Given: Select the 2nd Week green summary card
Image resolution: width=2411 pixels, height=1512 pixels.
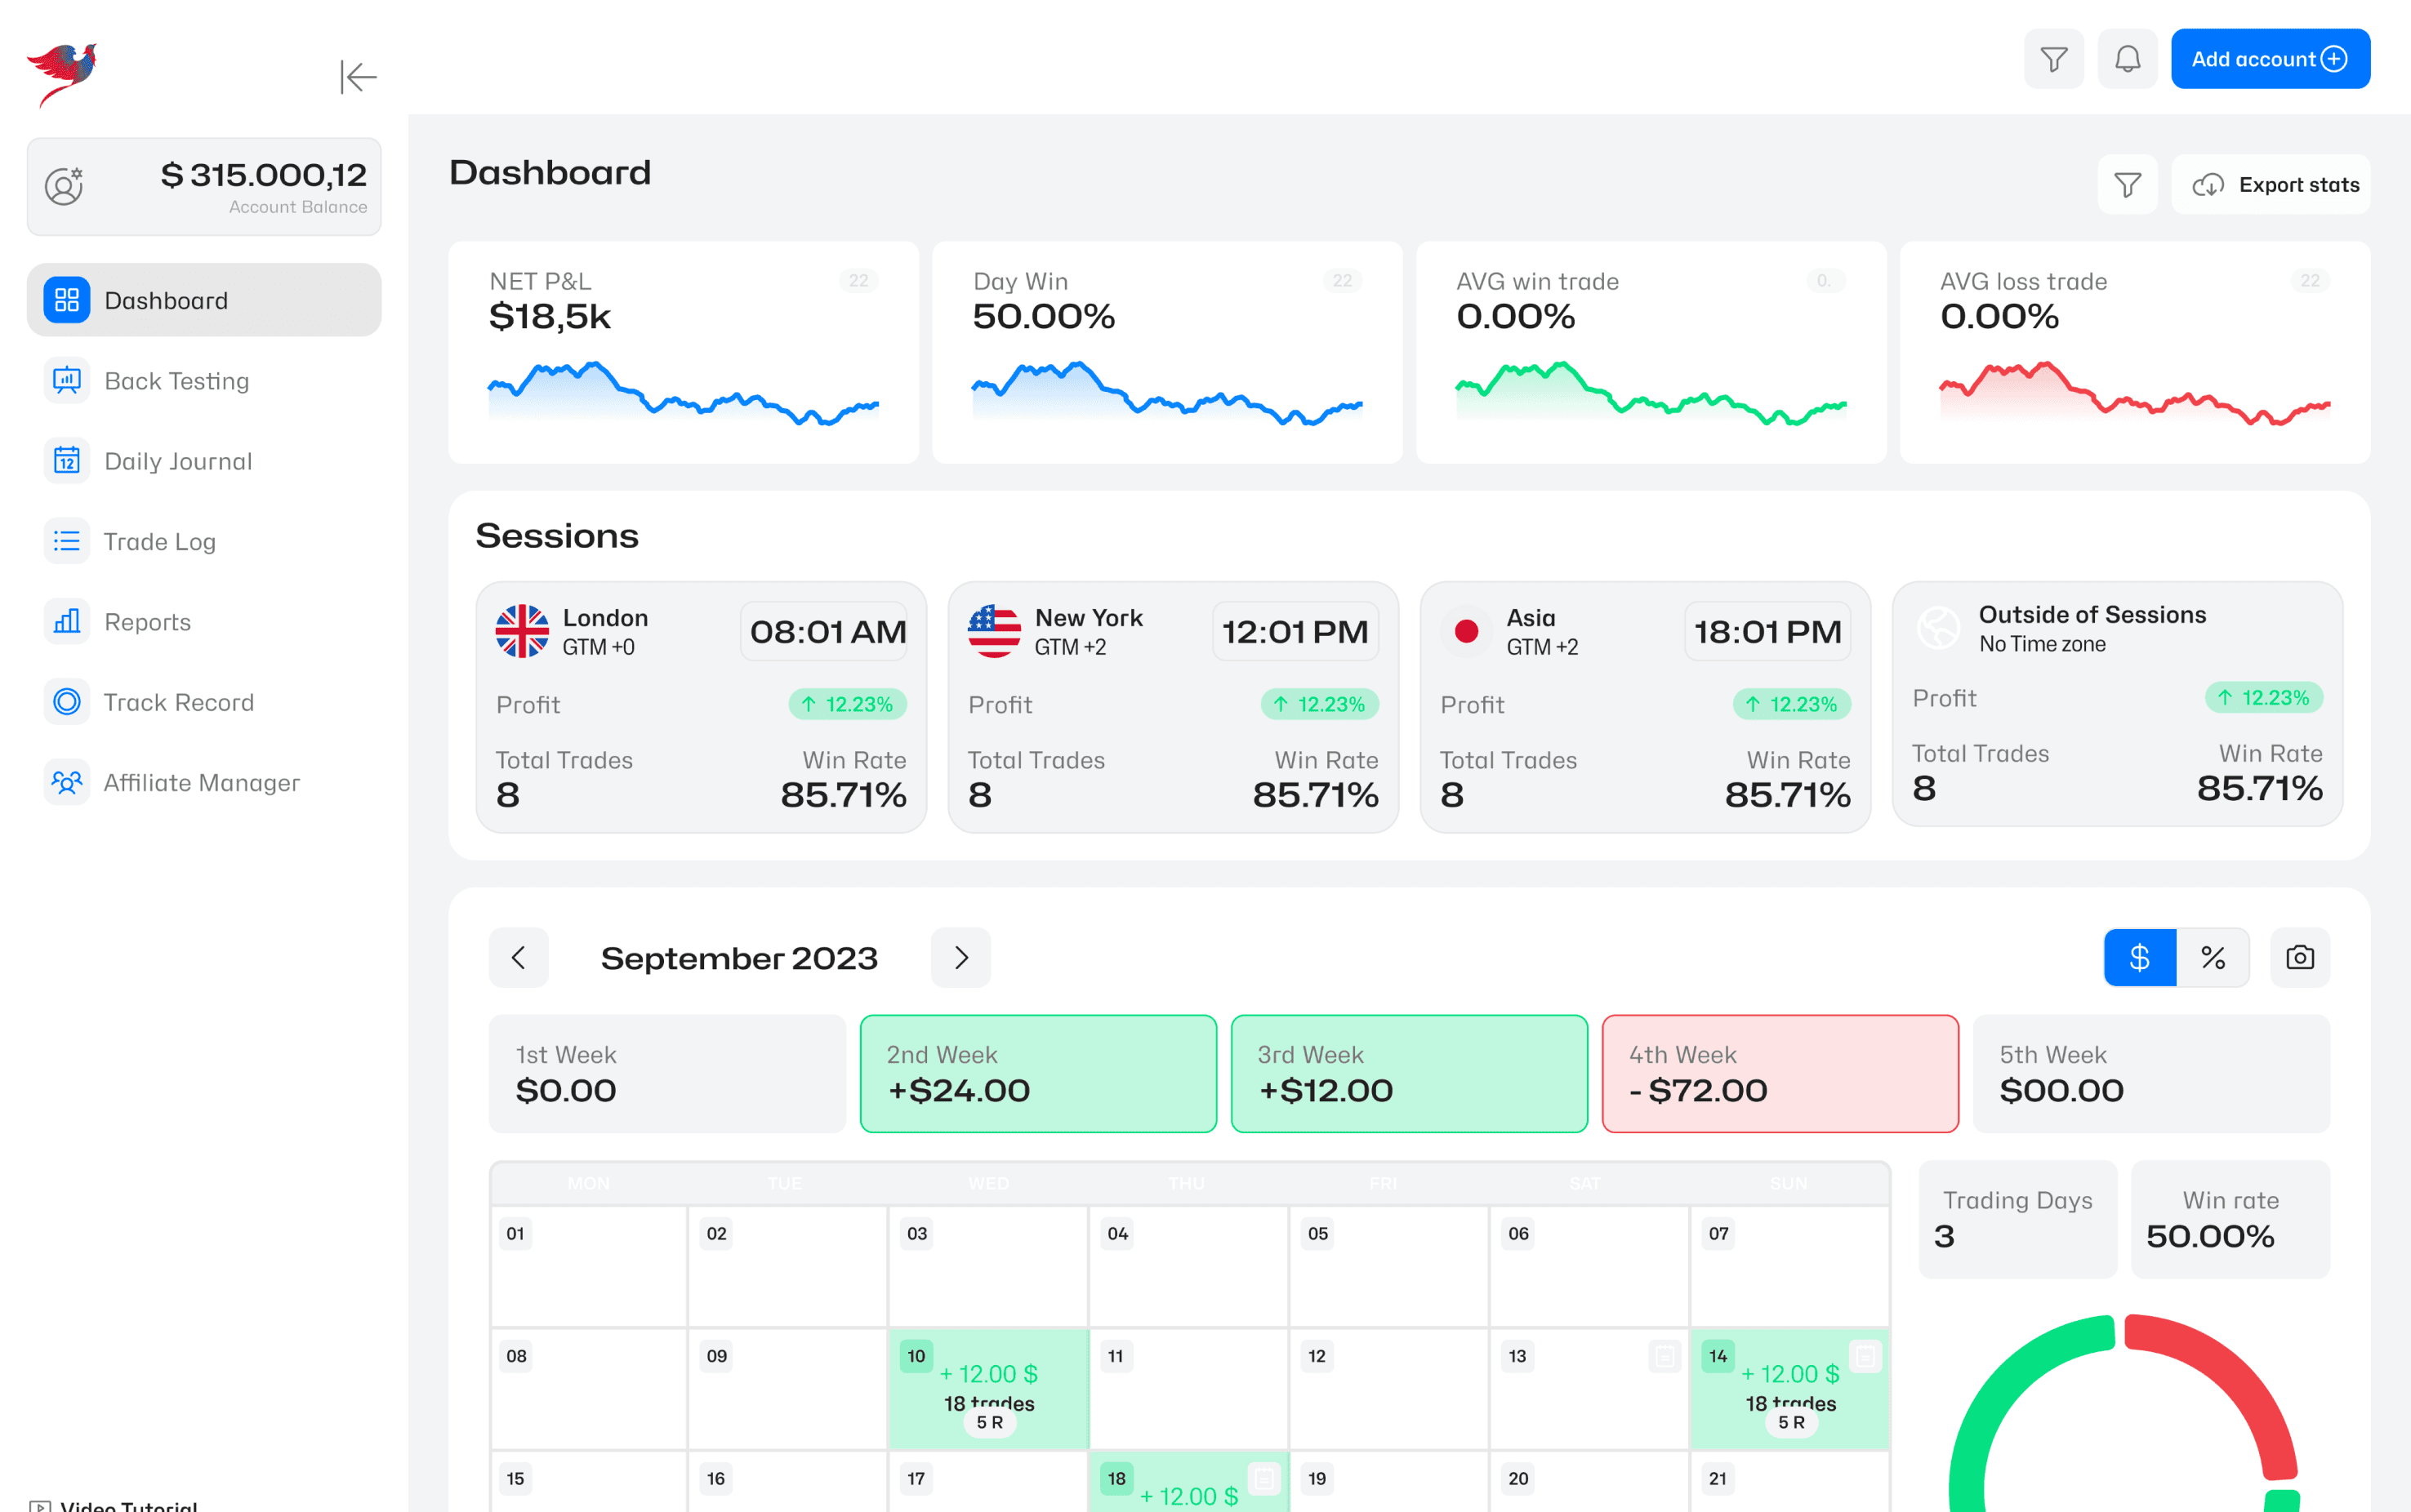Looking at the screenshot, I should 1038,1074.
